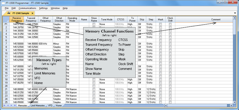Click the select-all corner grid cell
The height and width of the screenshot is (110, 239).
point(6,20)
